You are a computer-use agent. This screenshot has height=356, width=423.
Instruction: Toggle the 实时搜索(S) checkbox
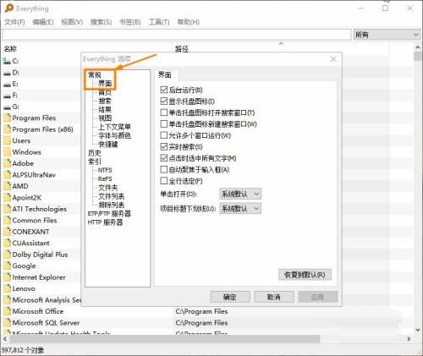(x=164, y=147)
